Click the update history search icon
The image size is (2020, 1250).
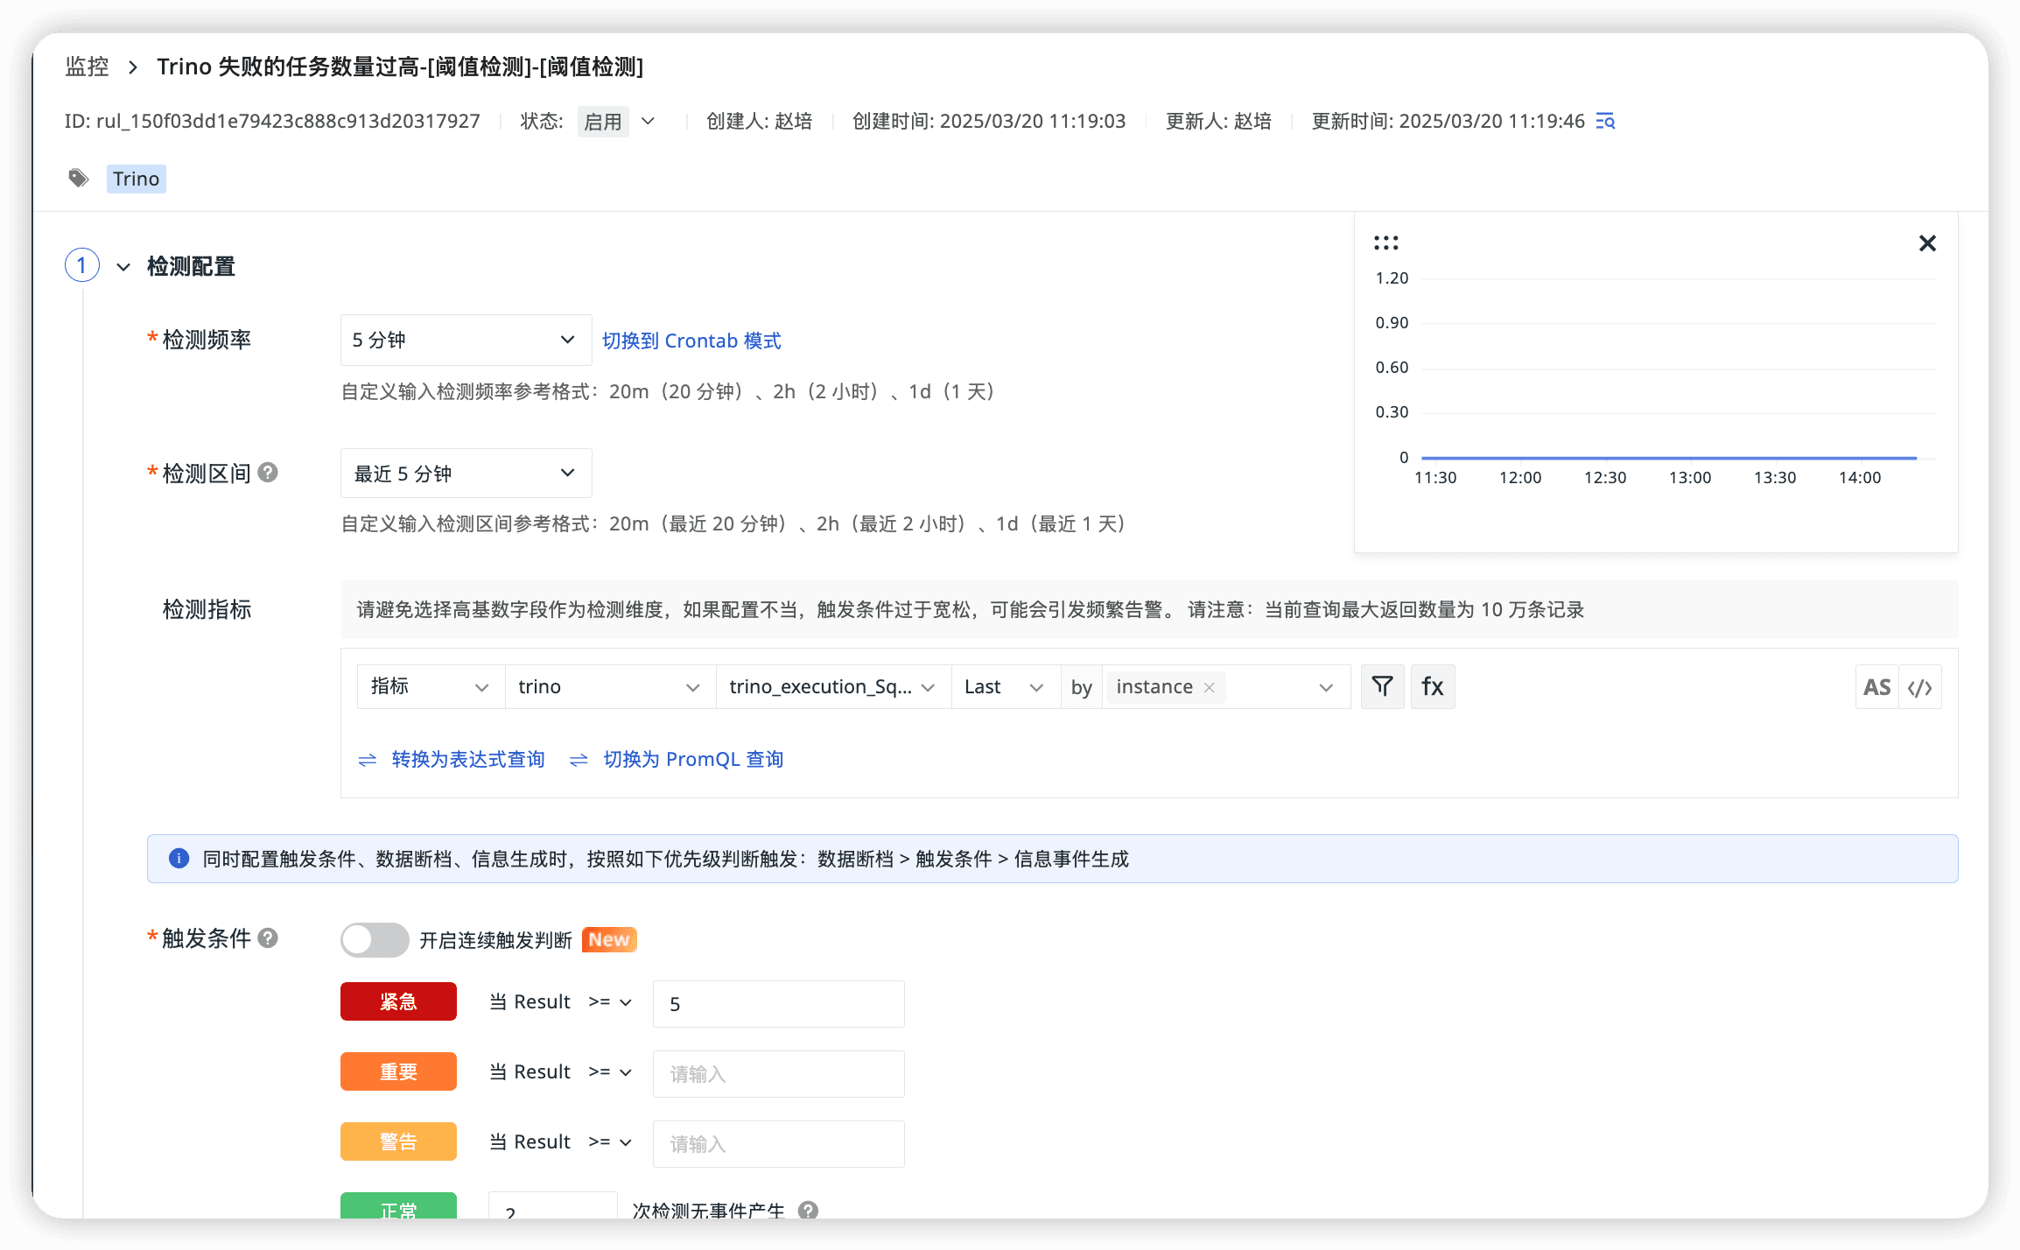coord(1605,121)
